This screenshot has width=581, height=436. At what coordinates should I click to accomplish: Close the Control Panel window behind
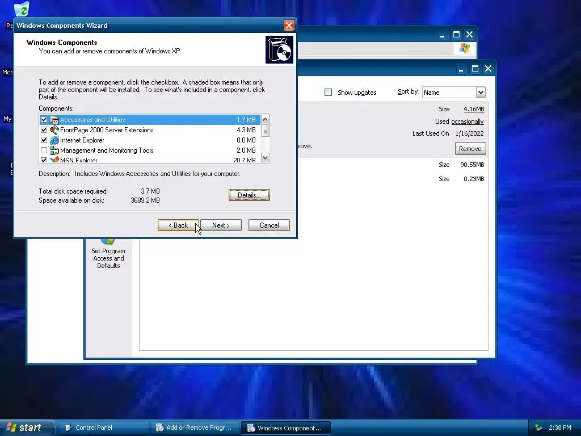469,35
